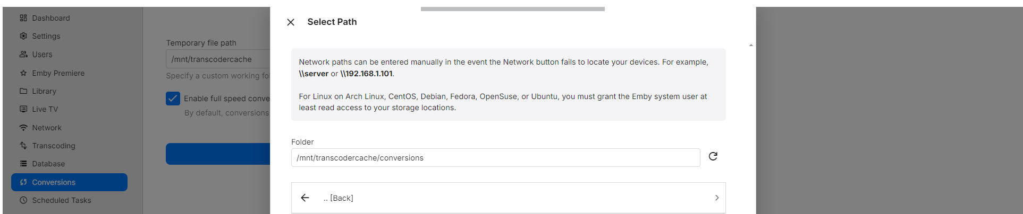Viewport: 1023px width, 214px height.
Task: Click the Users people icon
Action: tap(23, 55)
